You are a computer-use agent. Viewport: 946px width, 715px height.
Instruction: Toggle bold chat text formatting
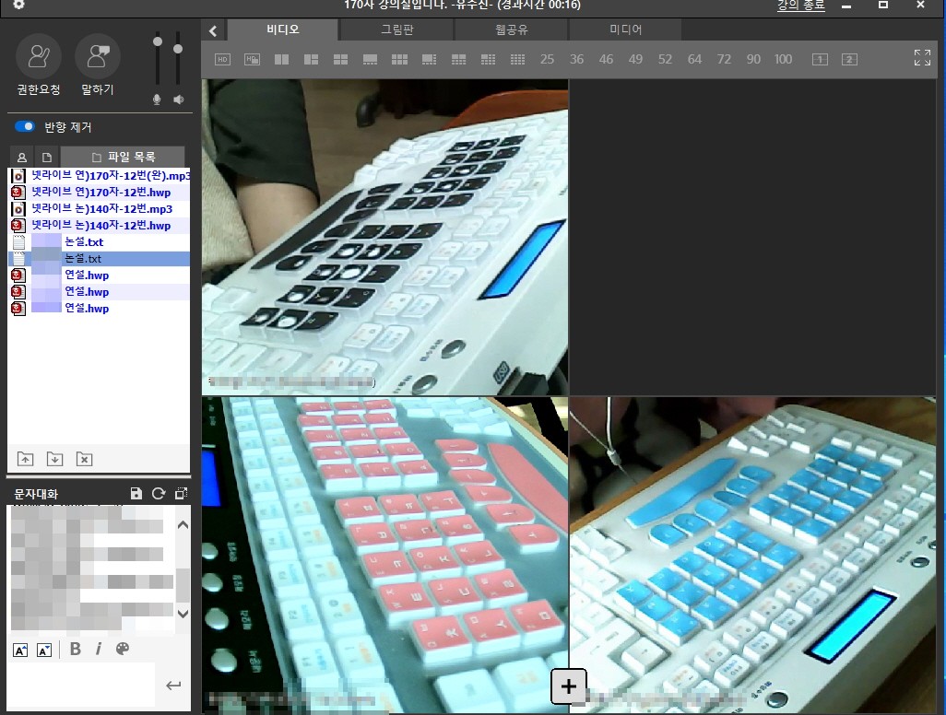coord(76,650)
